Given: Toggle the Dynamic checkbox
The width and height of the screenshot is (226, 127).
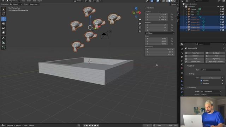Looking at the screenshot, I should tap(201, 81).
